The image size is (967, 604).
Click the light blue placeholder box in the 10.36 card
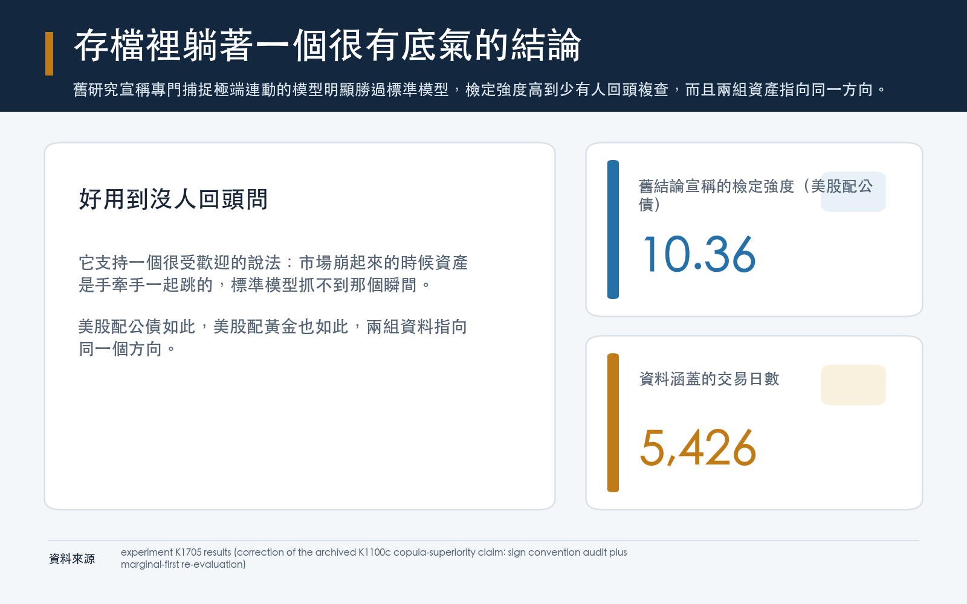[853, 191]
